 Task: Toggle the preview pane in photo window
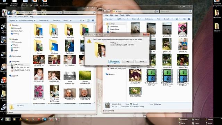(x=184, y=19)
